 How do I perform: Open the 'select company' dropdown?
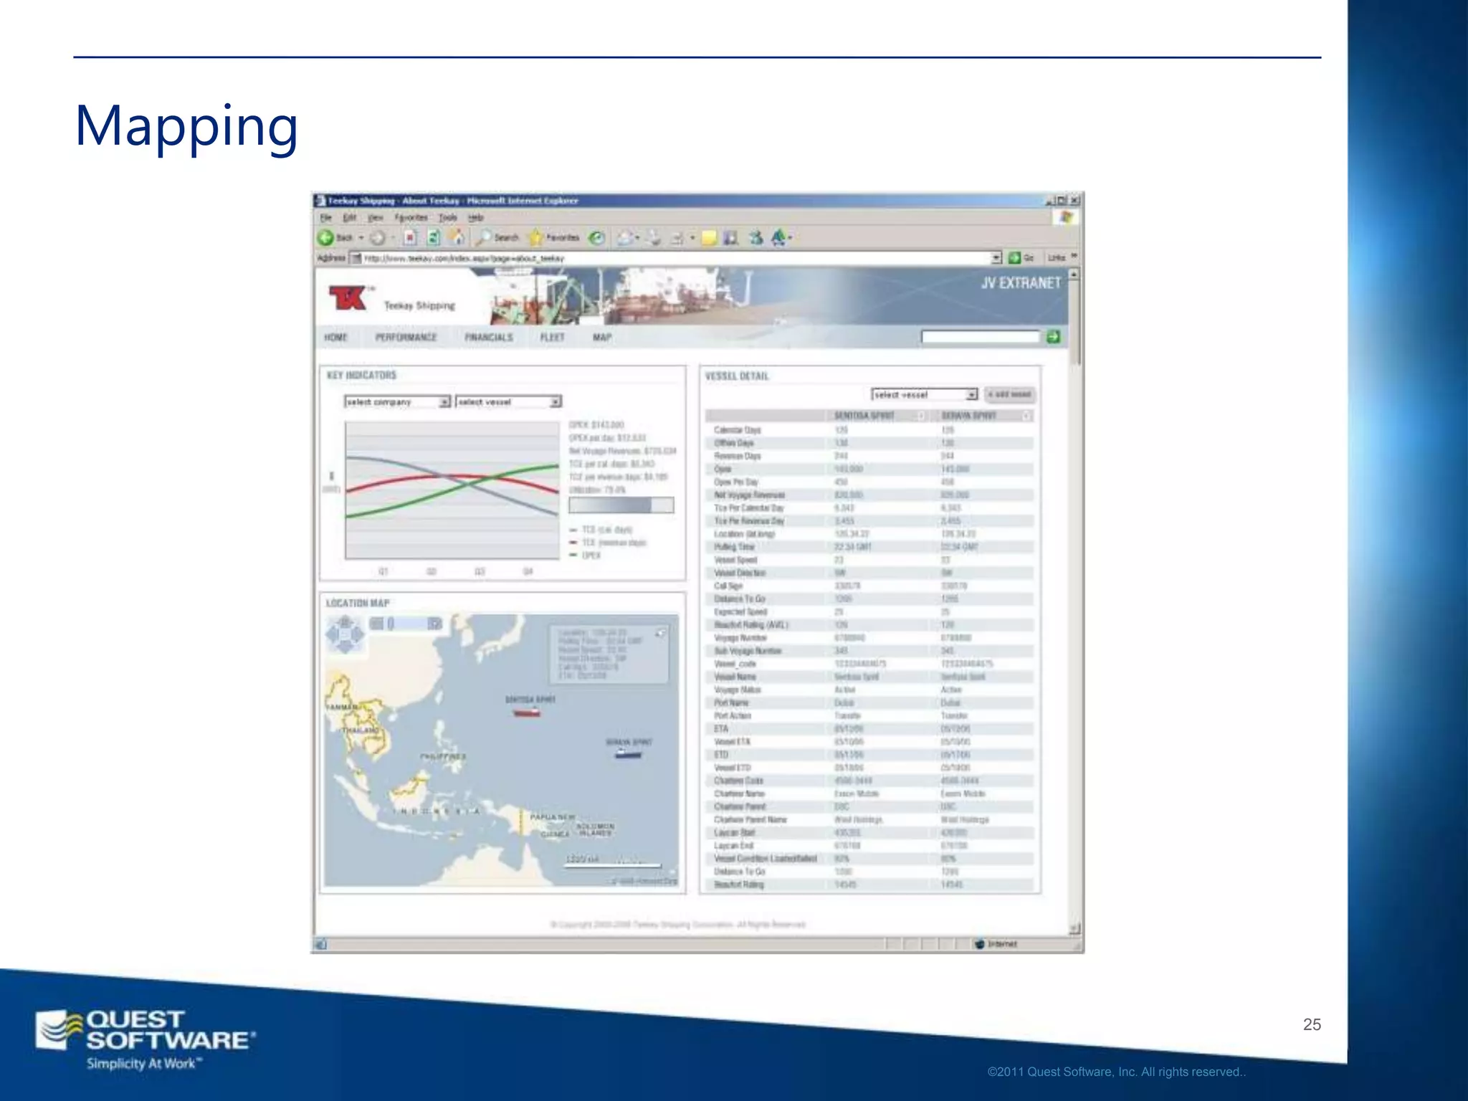(x=397, y=402)
